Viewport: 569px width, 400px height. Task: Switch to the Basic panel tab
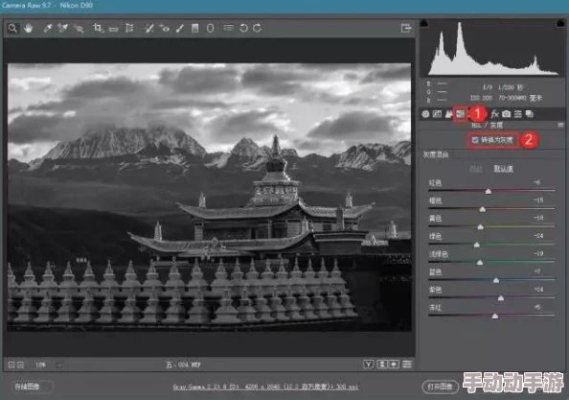point(425,114)
